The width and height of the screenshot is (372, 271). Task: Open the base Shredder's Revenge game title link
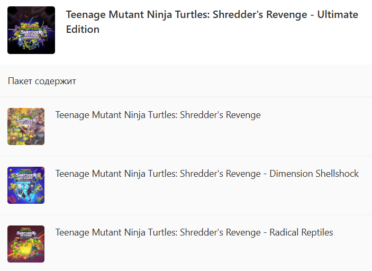(158, 115)
